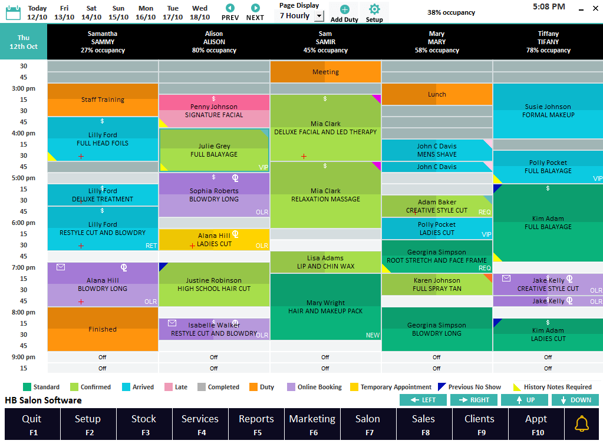603x447 pixels.
Task: Click envelope icon on Isabelle Walker appointment
Action: point(172,323)
